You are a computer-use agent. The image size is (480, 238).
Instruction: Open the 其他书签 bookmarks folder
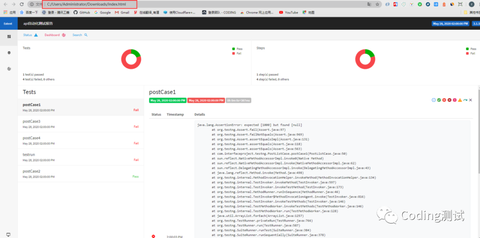point(472,12)
